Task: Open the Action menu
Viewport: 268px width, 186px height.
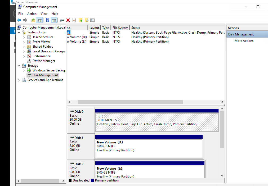Action: click(32, 14)
